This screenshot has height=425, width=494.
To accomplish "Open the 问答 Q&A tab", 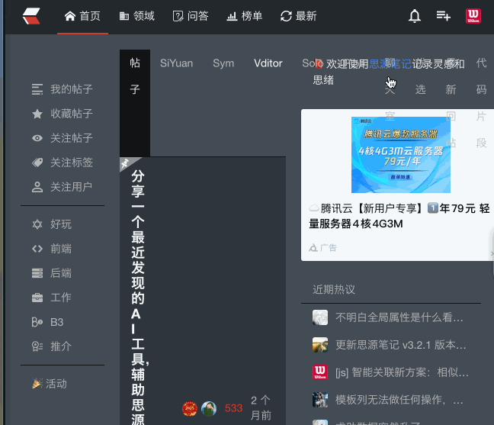I will click(191, 16).
